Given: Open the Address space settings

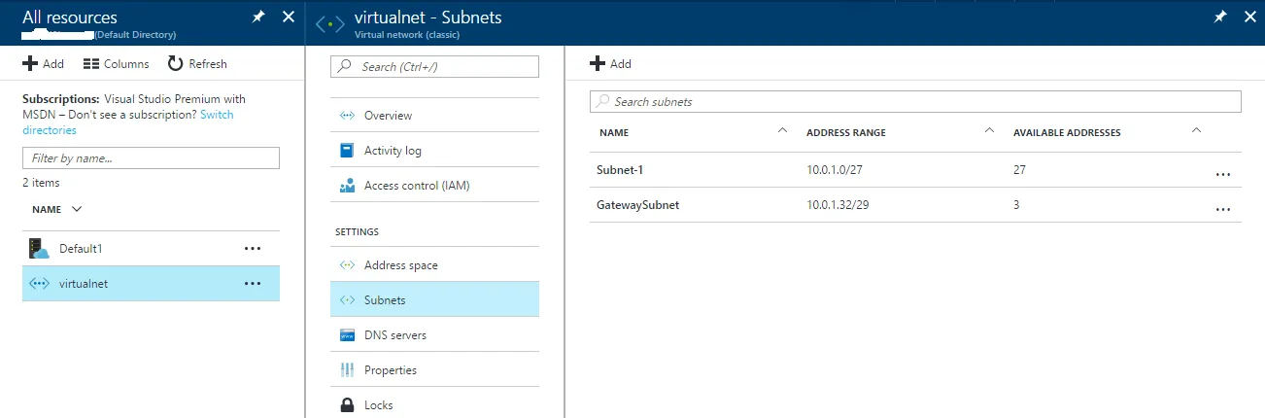Looking at the screenshot, I should coord(400,265).
